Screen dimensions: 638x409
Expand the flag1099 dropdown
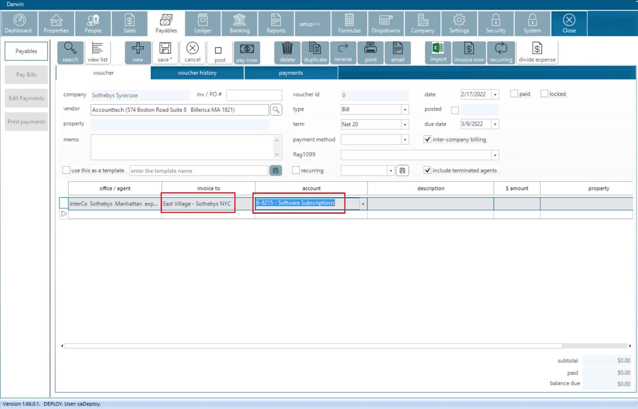point(495,155)
